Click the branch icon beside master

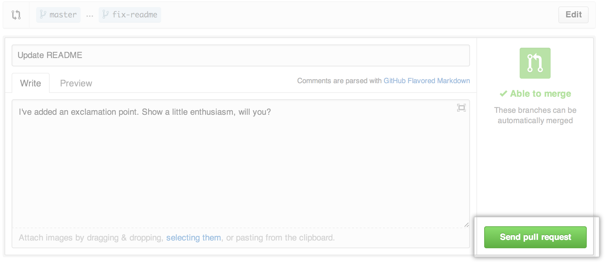43,15
